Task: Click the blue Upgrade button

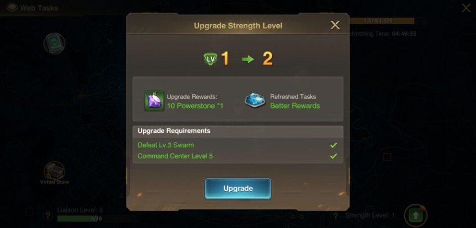Action: 238,188
